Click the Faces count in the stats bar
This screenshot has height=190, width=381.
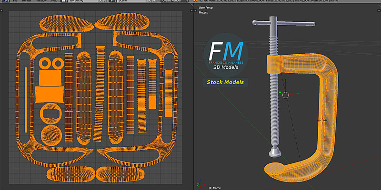[280, 1]
